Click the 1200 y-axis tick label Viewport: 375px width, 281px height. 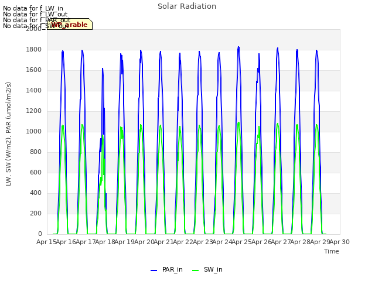point(34,111)
